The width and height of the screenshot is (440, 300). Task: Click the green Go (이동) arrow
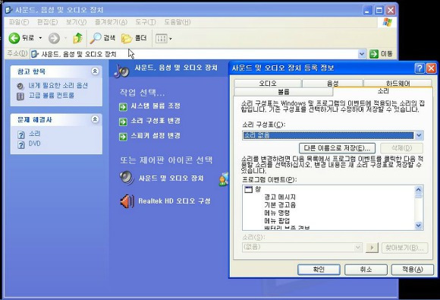point(374,54)
